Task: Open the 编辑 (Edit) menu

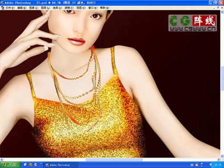Action: 22,8
